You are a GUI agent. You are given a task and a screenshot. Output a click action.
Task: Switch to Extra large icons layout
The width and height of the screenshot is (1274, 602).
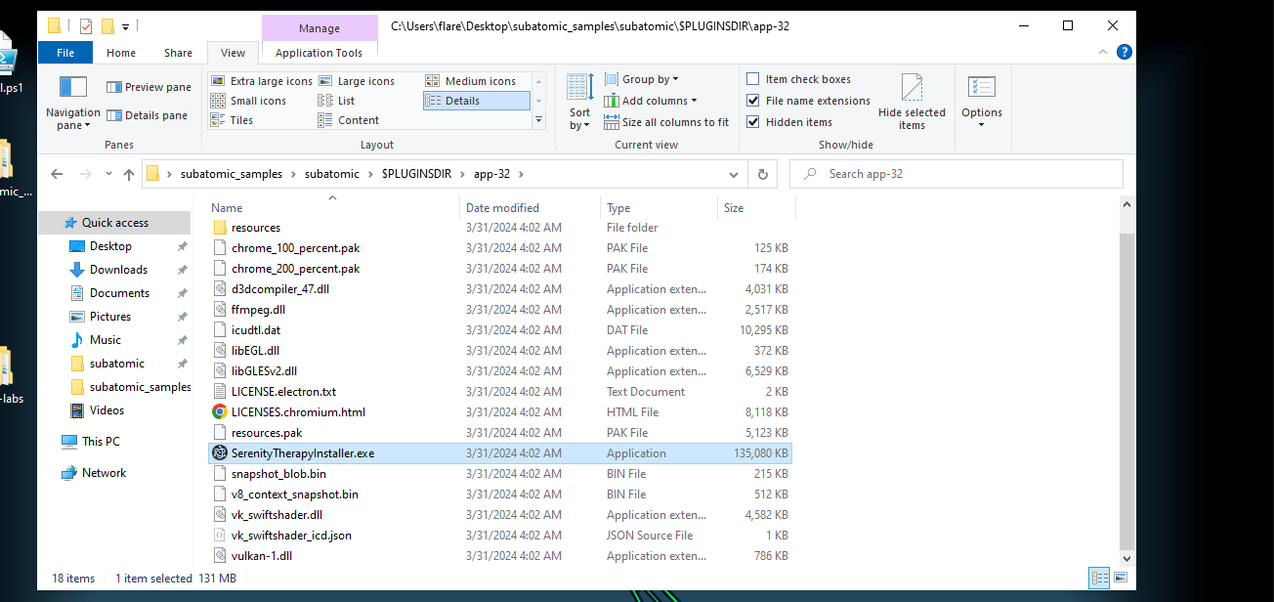[262, 81]
